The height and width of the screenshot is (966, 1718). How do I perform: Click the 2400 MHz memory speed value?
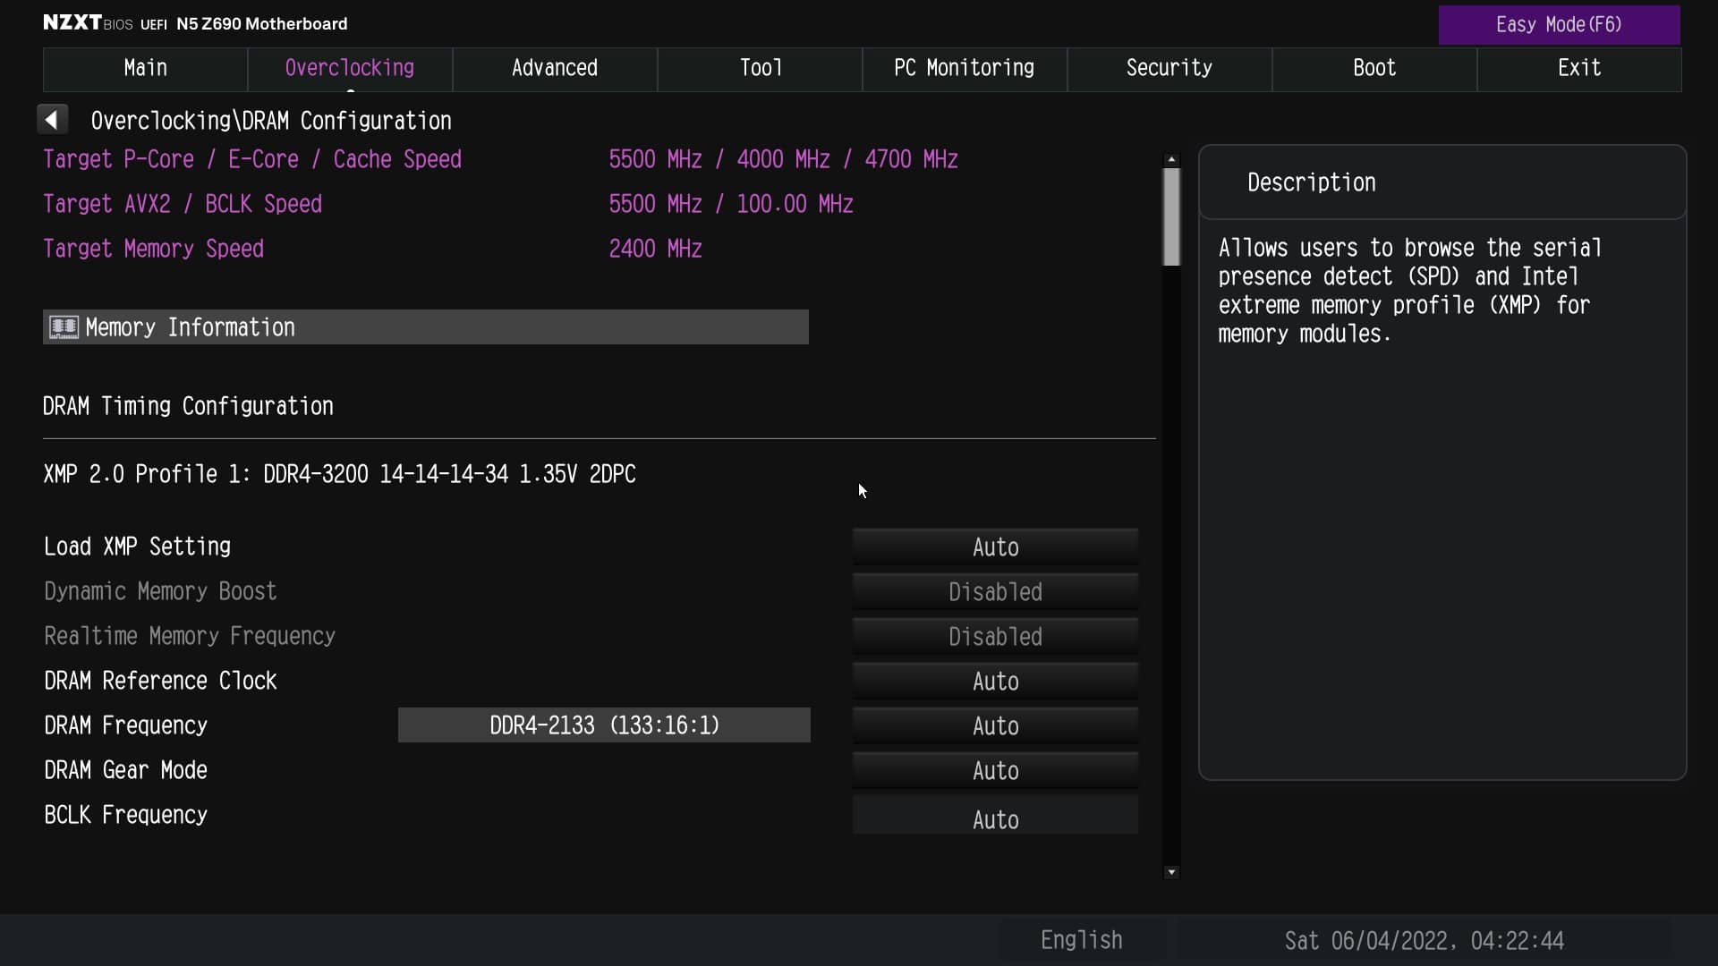pyautogui.click(x=656, y=249)
